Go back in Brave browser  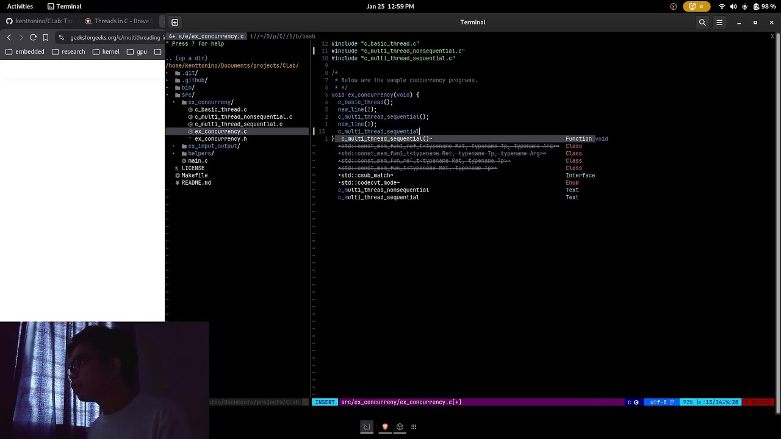click(x=9, y=37)
